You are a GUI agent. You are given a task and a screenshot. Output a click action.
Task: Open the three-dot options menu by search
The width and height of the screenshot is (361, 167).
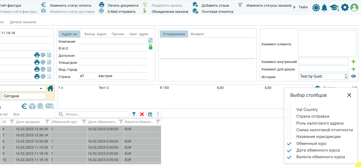[158, 114]
